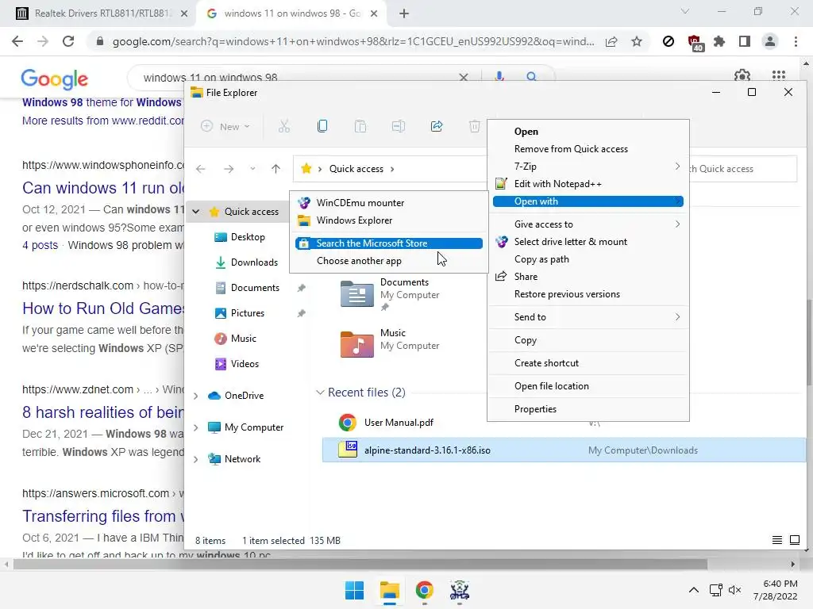Click the Chrome address bar
The image size is (813, 609).
pyautogui.click(x=353, y=41)
